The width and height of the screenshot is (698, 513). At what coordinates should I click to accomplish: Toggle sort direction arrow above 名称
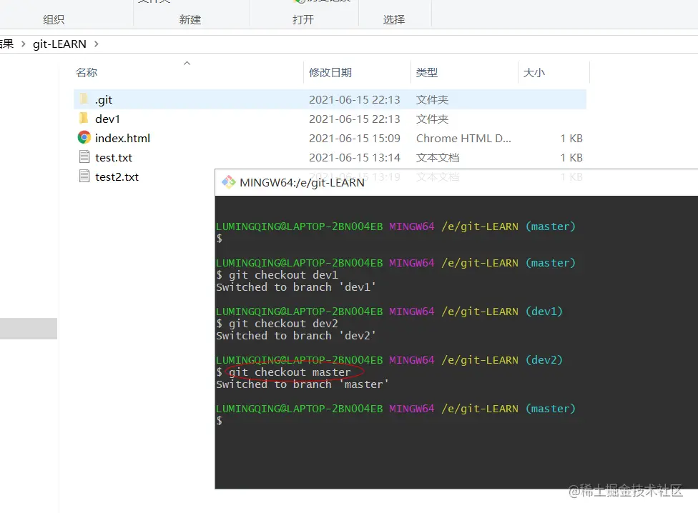tap(187, 63)
